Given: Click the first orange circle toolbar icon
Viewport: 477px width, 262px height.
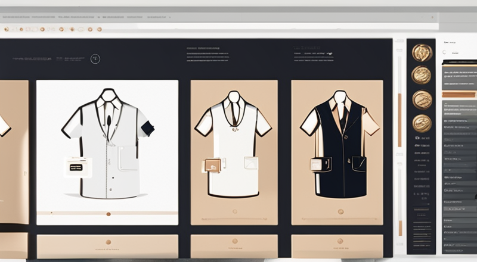Looking at the screenshot, I should click(x=6, y=29).
